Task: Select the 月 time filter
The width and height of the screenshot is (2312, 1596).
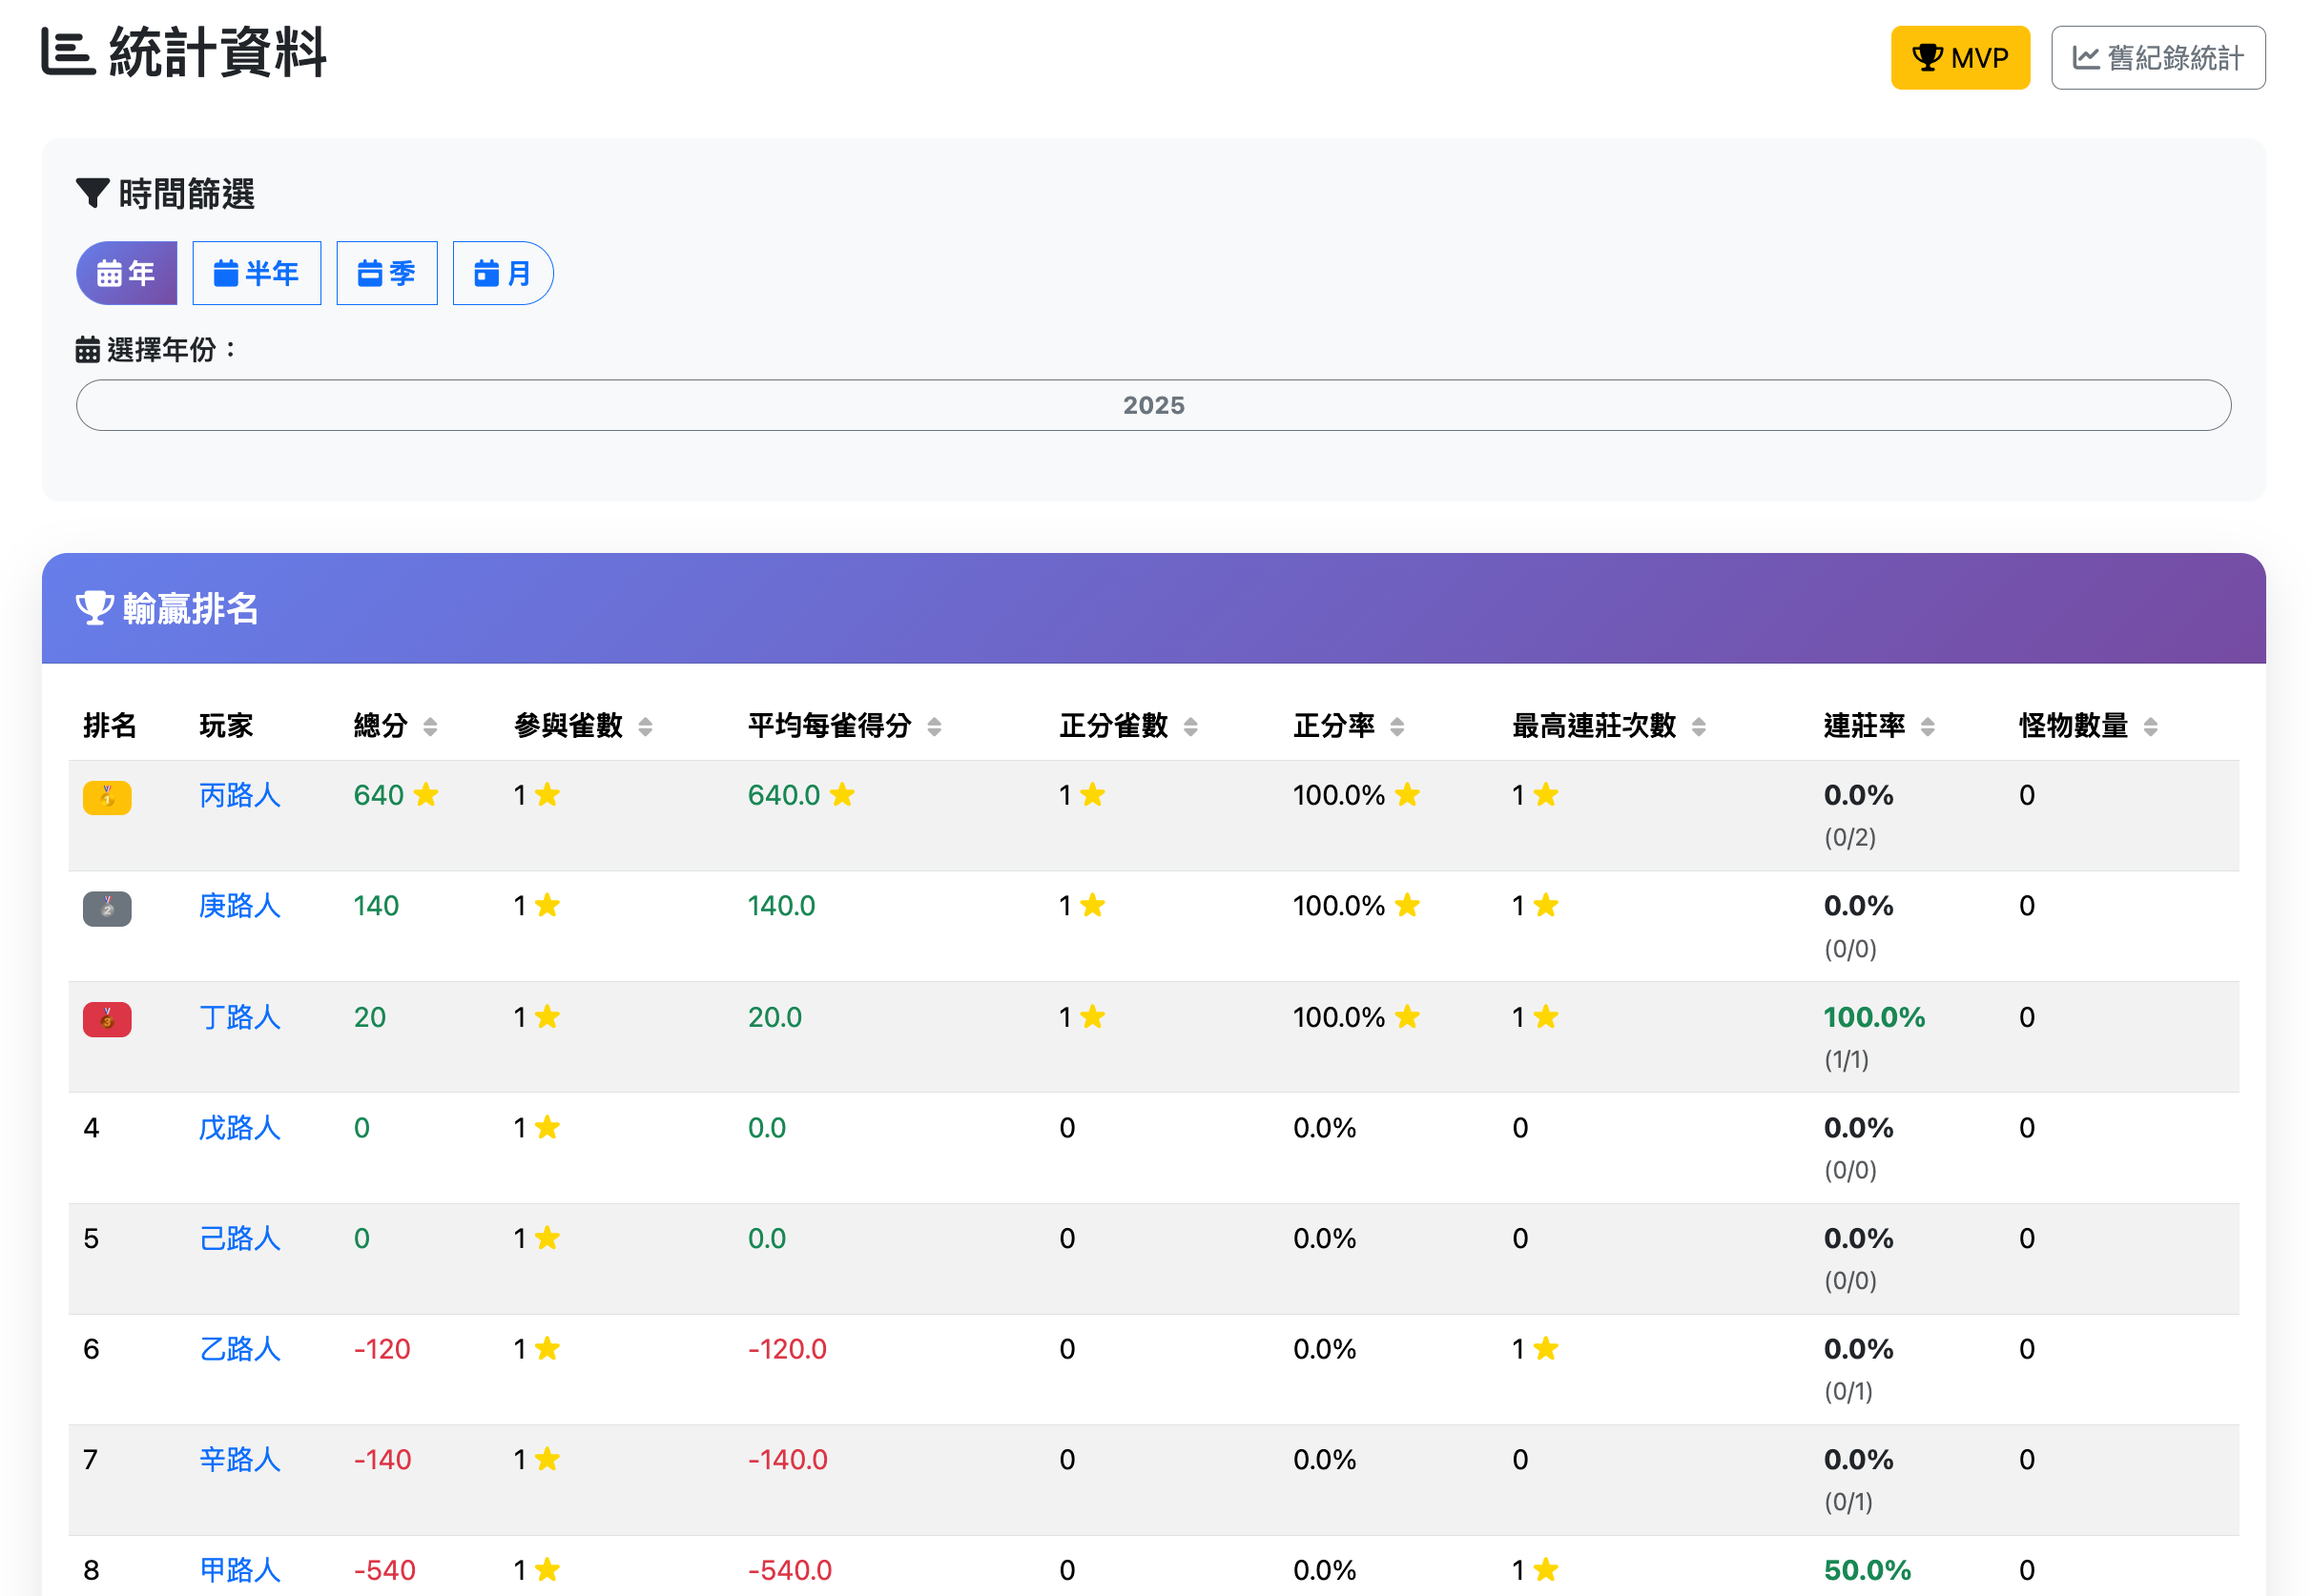Action: pos(503,272)
